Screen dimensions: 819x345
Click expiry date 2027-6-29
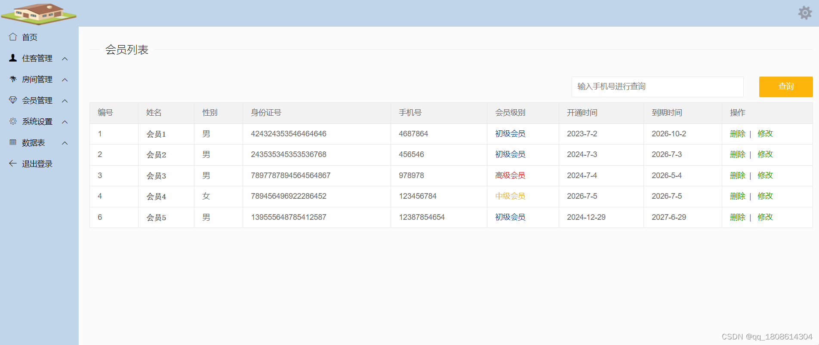tap(669, 217)
